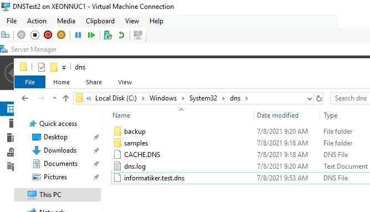The height and width of the screenshot is (212, 370).
Task: Select Downloads in Quick access
Action: pyautogui.click(x=60, y=150)
